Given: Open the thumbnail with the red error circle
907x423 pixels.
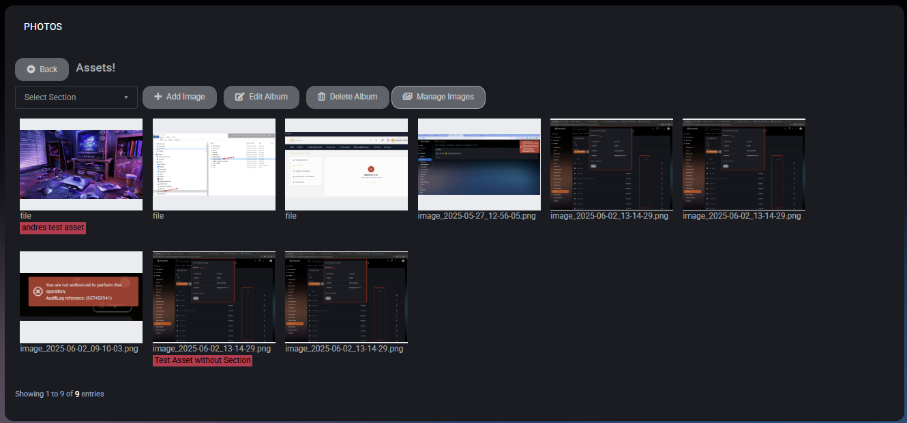Looking at the screenshot, I should click(346, 164).
